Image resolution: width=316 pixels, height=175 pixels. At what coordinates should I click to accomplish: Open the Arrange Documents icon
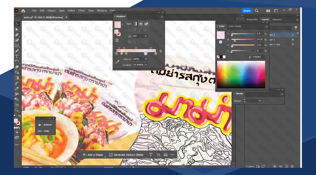click(268, 11)
